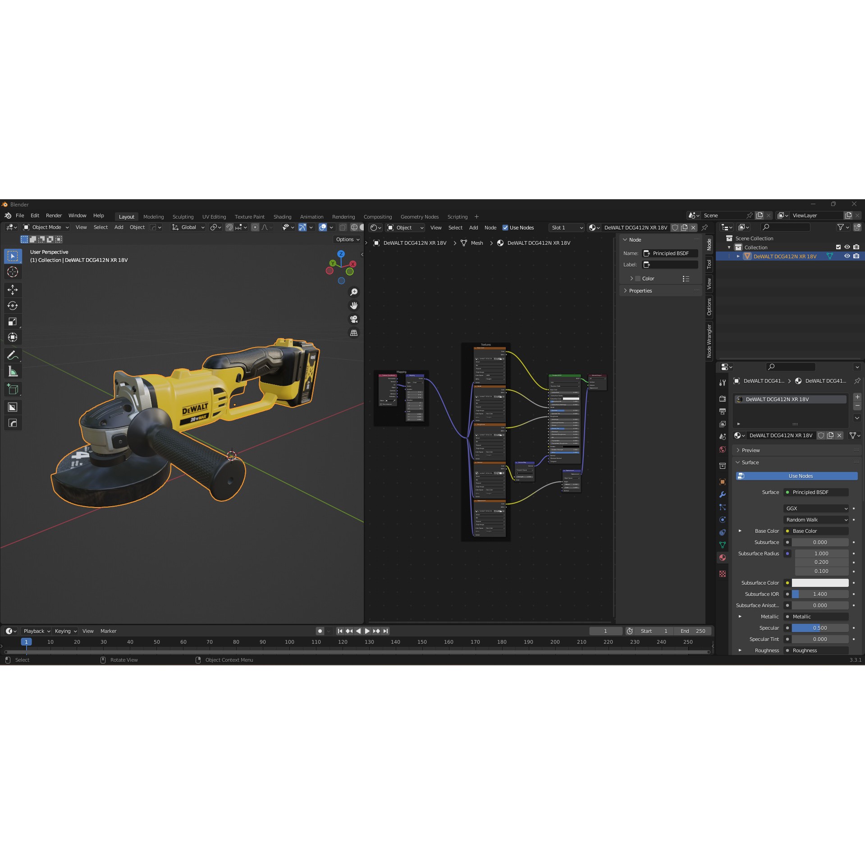This screenshot has width=865, height=865.
Task: Open the Modifiers wrench tab
Action: click(x=723, y=494)
